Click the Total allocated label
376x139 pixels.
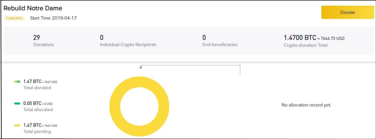point(38,109)
